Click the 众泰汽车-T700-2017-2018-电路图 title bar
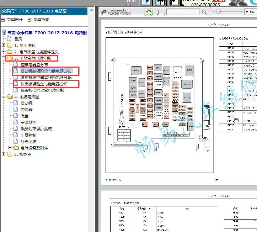Viewport: 257px width, 232px height. (44, 11)
